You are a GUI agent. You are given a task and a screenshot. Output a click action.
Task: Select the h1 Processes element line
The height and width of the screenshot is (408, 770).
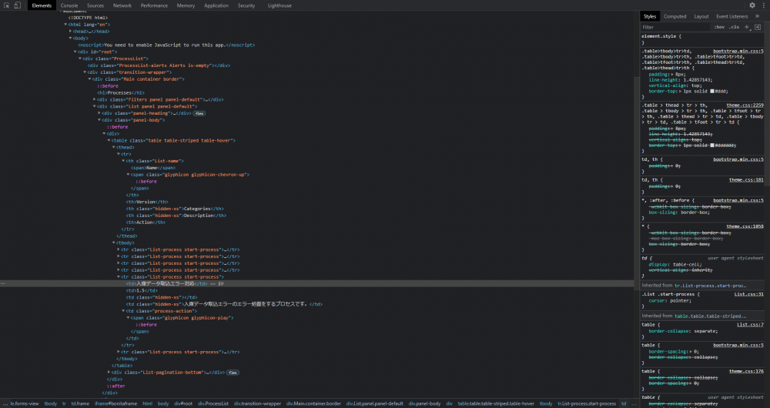120,93
